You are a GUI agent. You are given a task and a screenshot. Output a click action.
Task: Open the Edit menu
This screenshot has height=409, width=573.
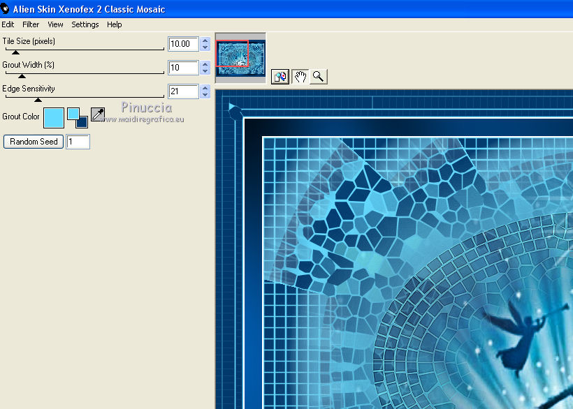[8, 24]
